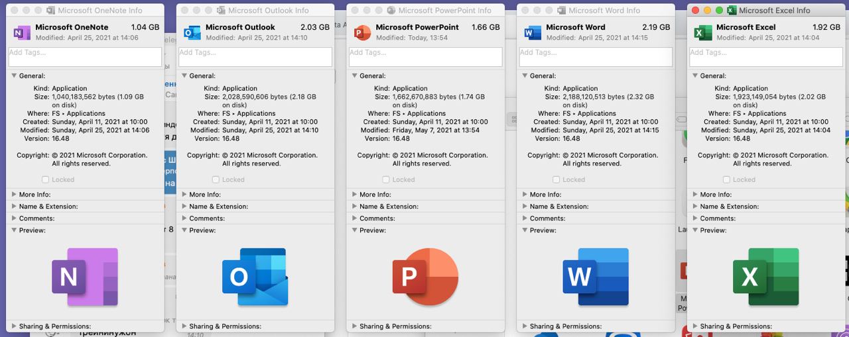Select the '1.04 GB' size of OneNote
The width and height of the screenshot is (849, 337).
(145, 27)
